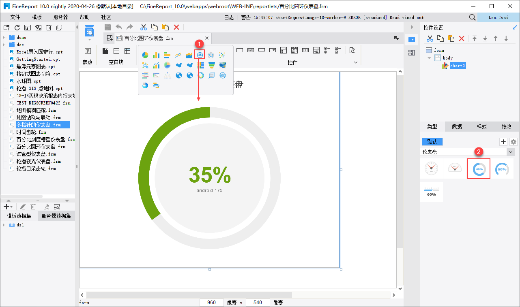520x307 pixels.
Task: Select the 默认 chart condition toggle
Action: click(x=432, y=142)
